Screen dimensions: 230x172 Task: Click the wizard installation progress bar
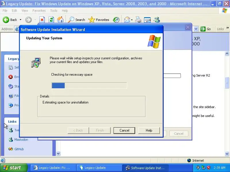click(x=89, y=85)
